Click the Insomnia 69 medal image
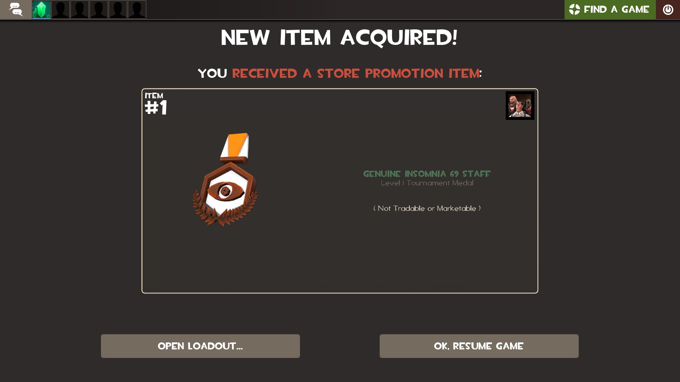Image resolution: width=680 pixels, height=382 pixels. click(225, 180)
